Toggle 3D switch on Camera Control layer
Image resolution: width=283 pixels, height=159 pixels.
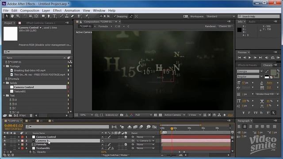click(x=126, y=137)
